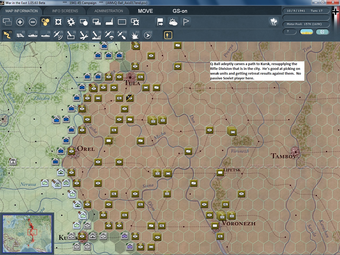This screenshot has width=340, height=255.
Task: Click the 10/9/1941 date field
Action: 296,11
